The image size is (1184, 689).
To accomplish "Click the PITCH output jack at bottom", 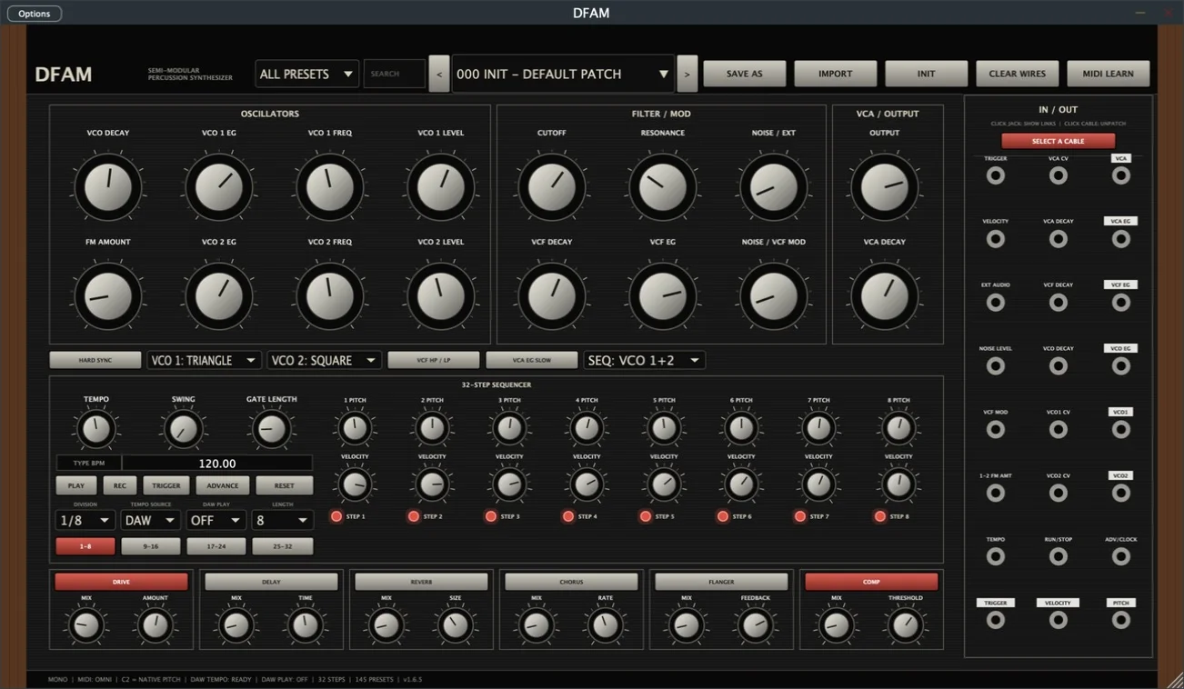I will point(1121,620).
